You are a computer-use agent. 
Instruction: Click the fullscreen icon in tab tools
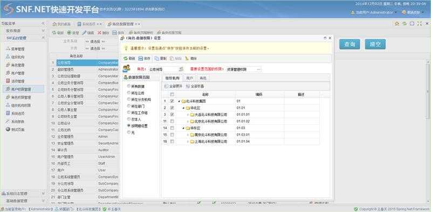point(419,24)
